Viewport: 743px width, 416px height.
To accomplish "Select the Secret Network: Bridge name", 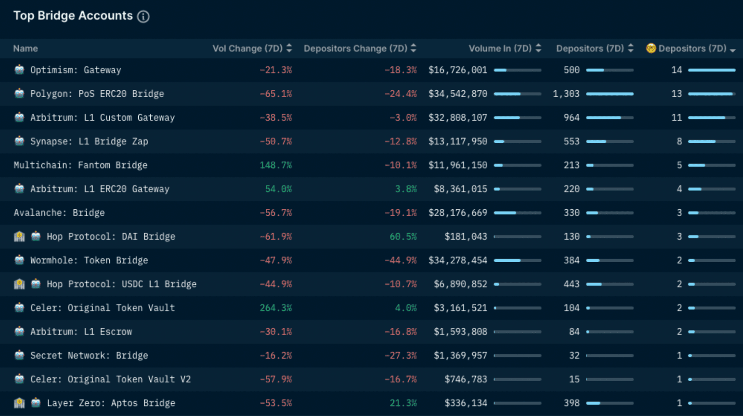I will pyautogui.click(x=89, y=356).
